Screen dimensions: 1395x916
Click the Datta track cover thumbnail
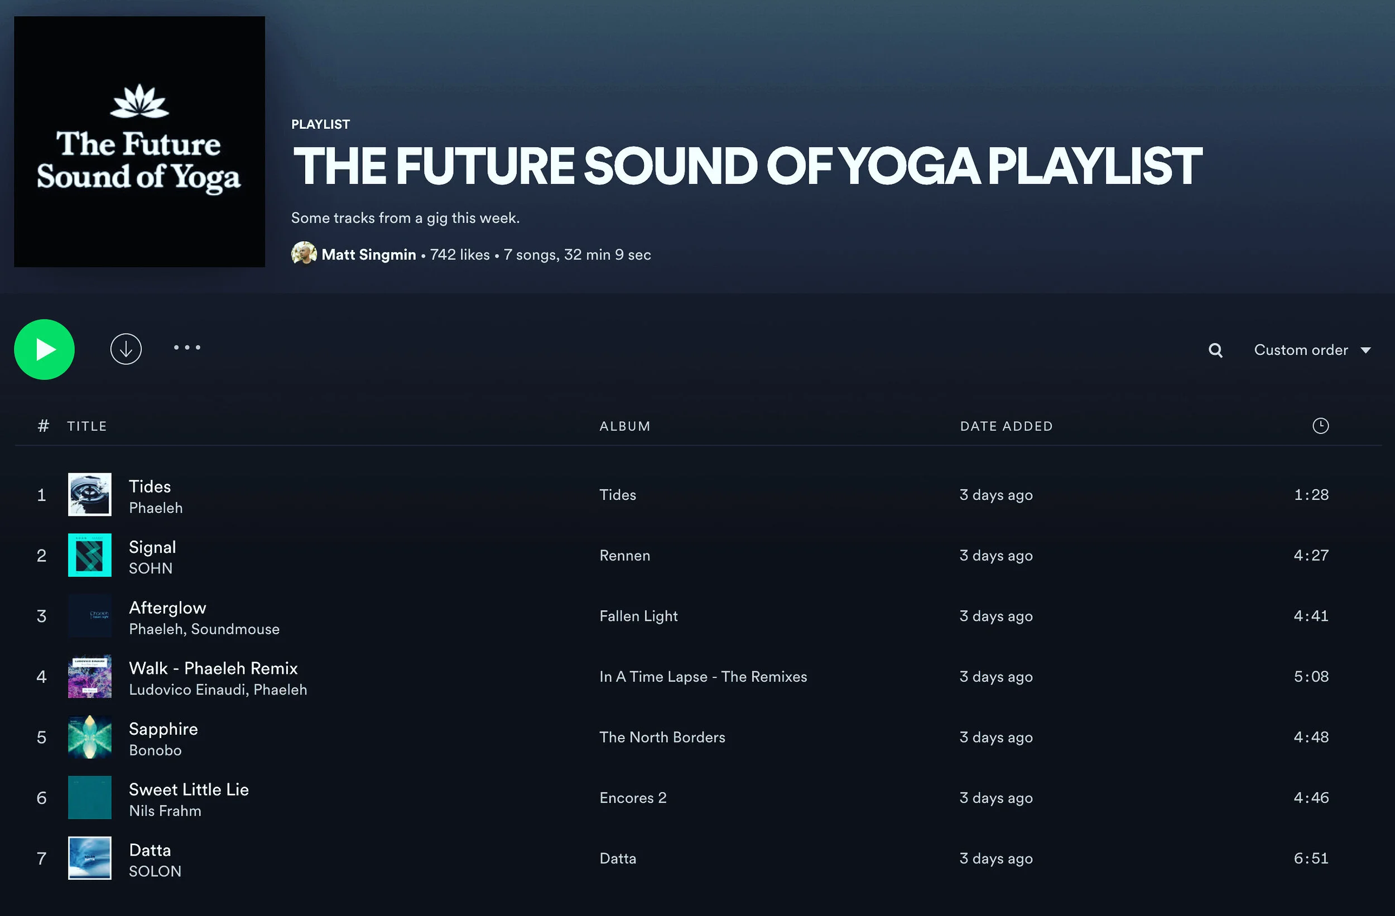point(90,858)
